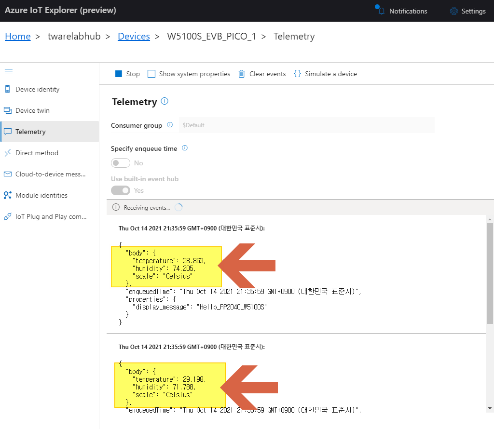Open Device identity page
Image resolution: width=494 pixels, height=429 pixels.
click(50, 89)
